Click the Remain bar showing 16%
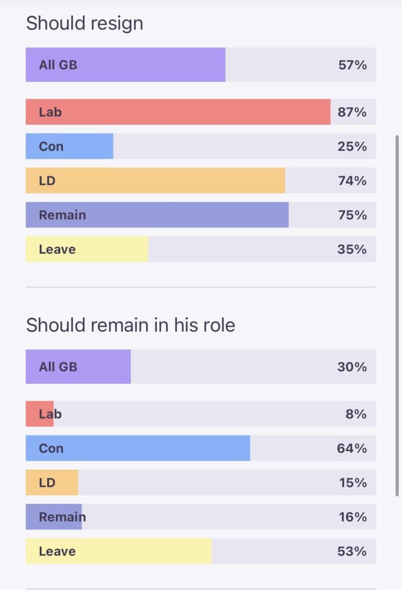 click(x=54, y=517)
